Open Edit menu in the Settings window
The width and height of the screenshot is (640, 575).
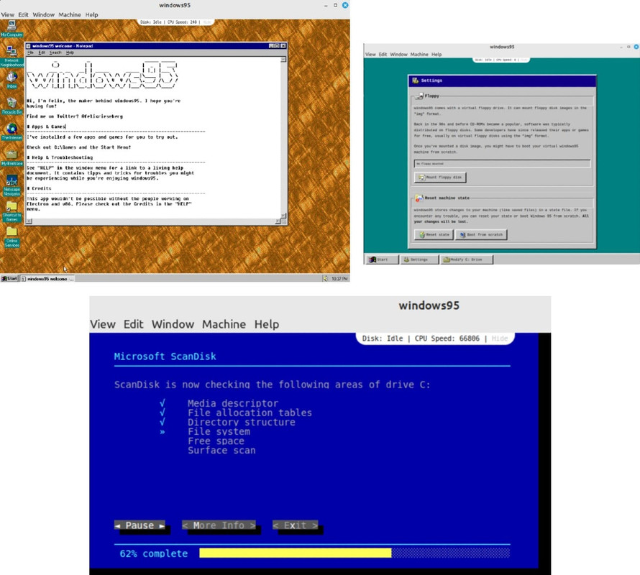pyautogui.click(x=383, y=55)
